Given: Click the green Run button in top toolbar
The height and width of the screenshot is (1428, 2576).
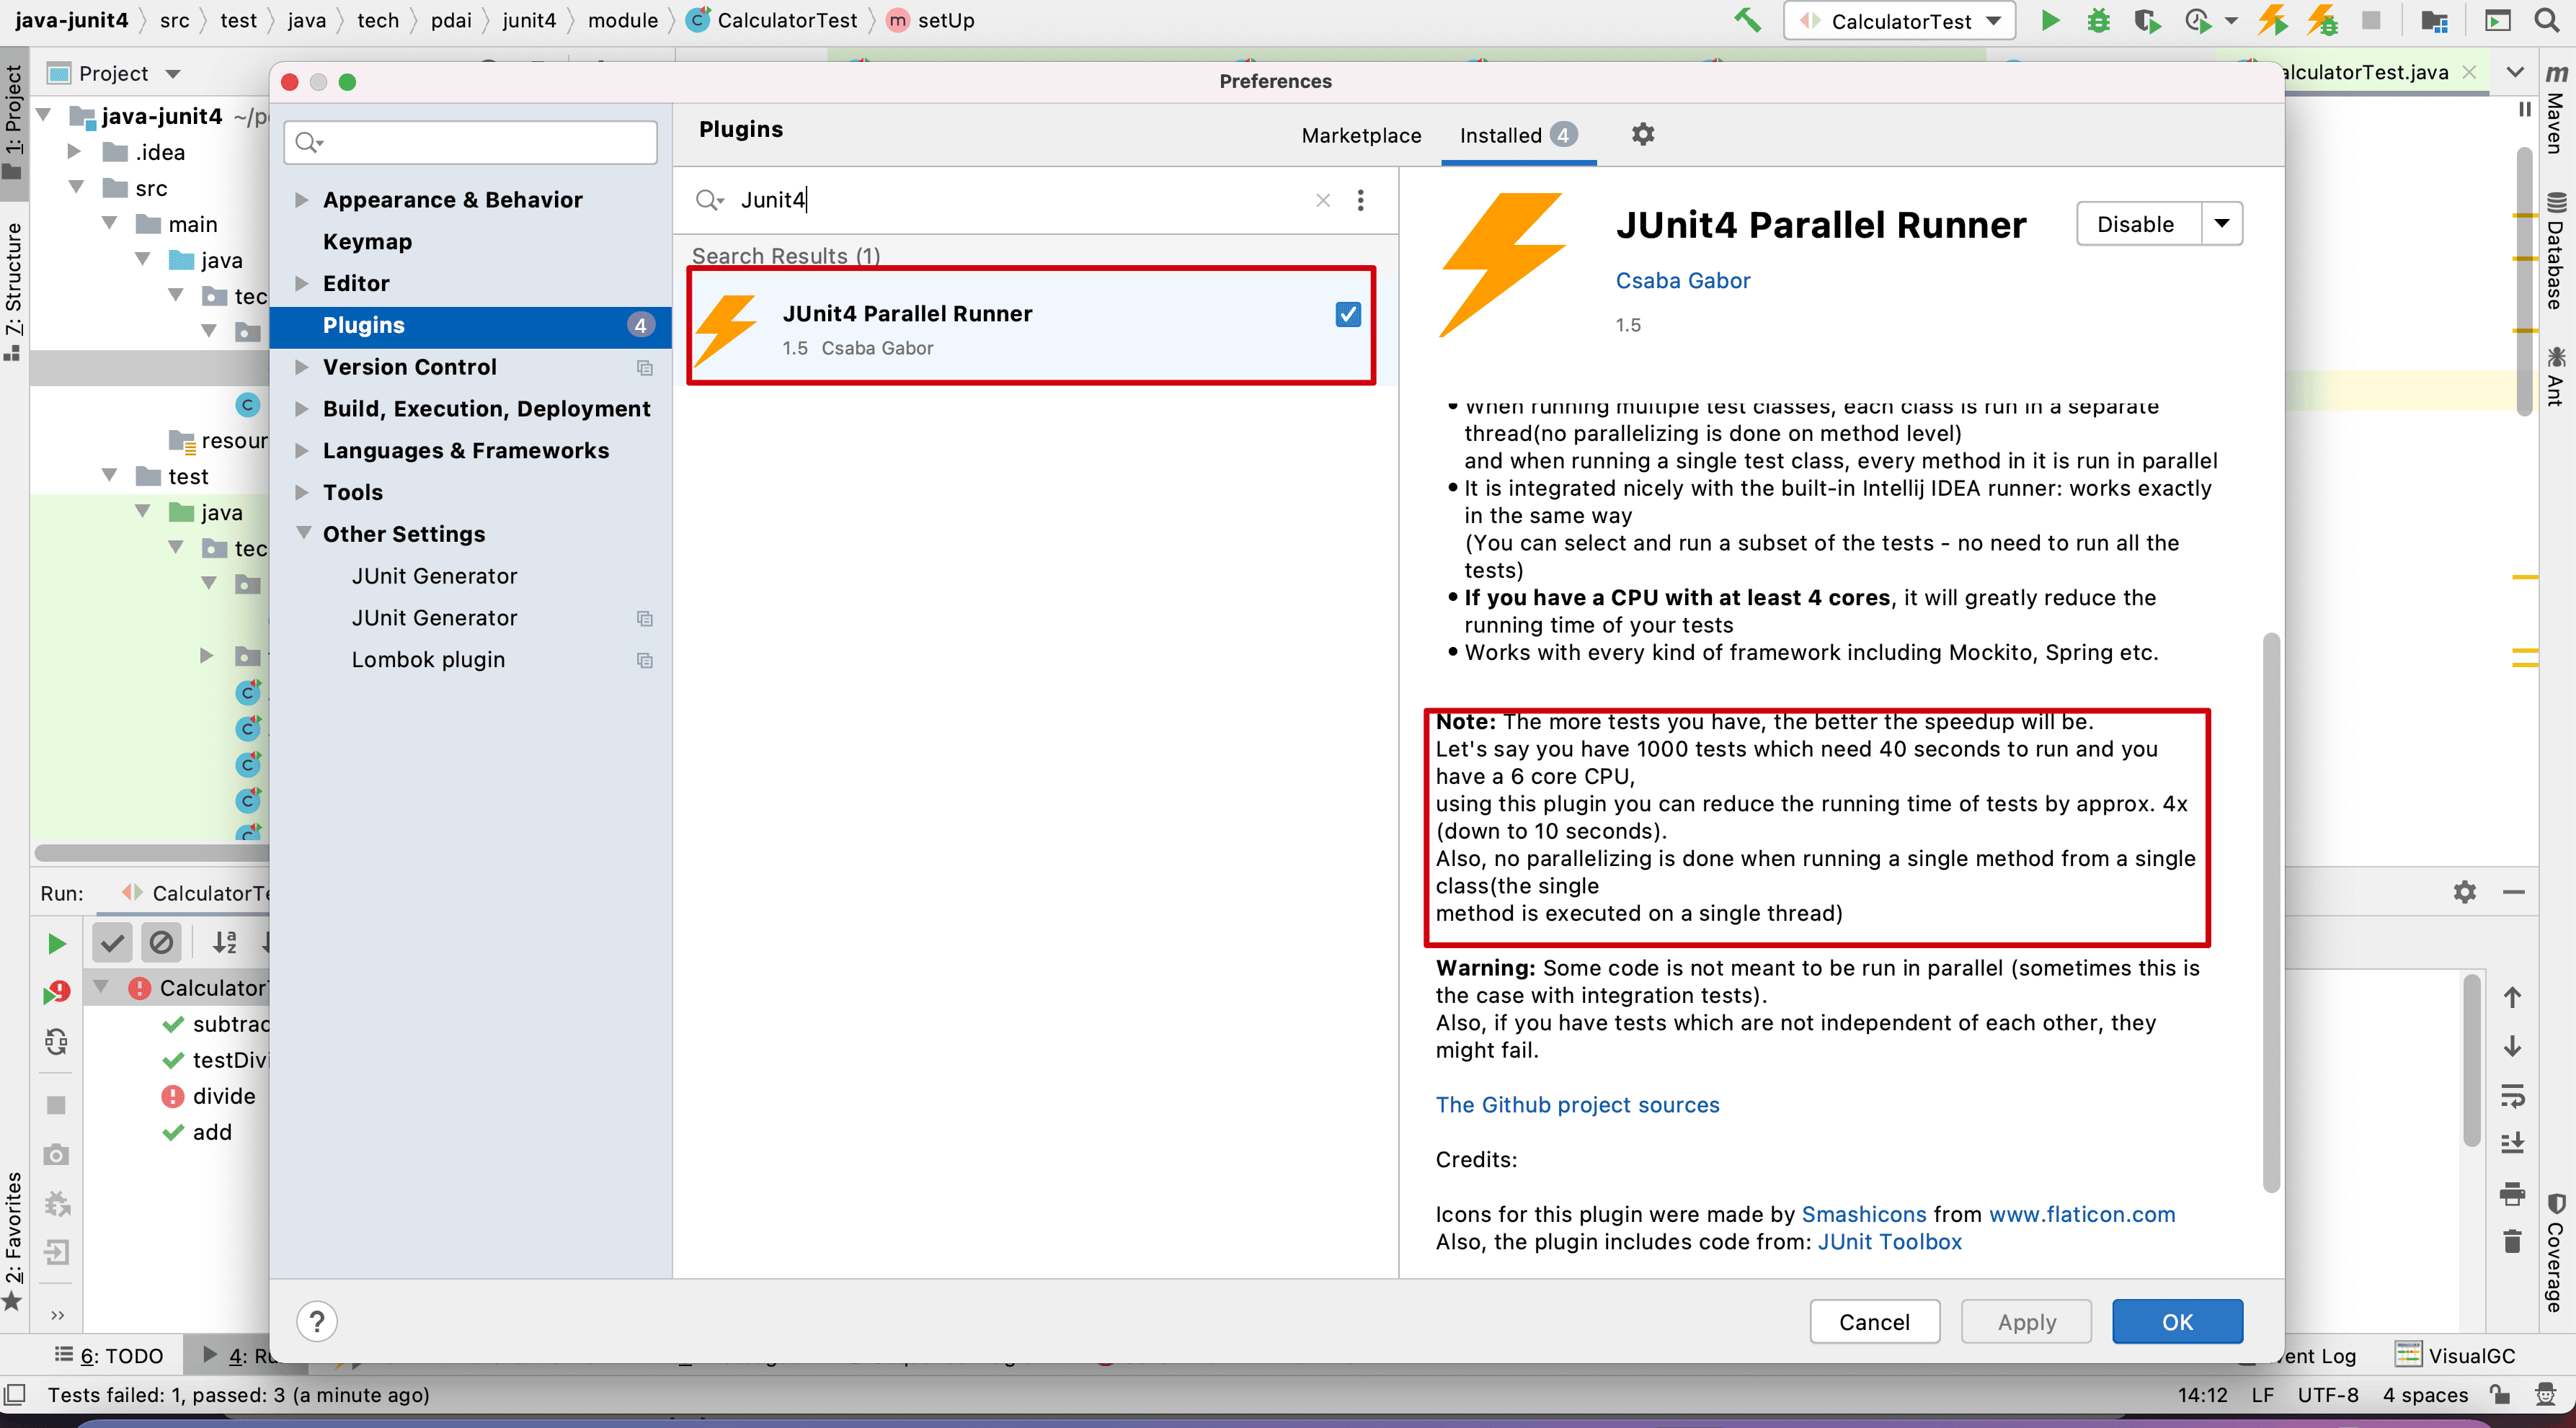Looking at the screenshot, I should [2049, 21].
